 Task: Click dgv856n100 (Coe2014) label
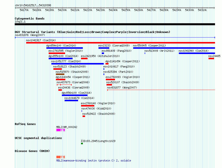(x=77, y=93)
